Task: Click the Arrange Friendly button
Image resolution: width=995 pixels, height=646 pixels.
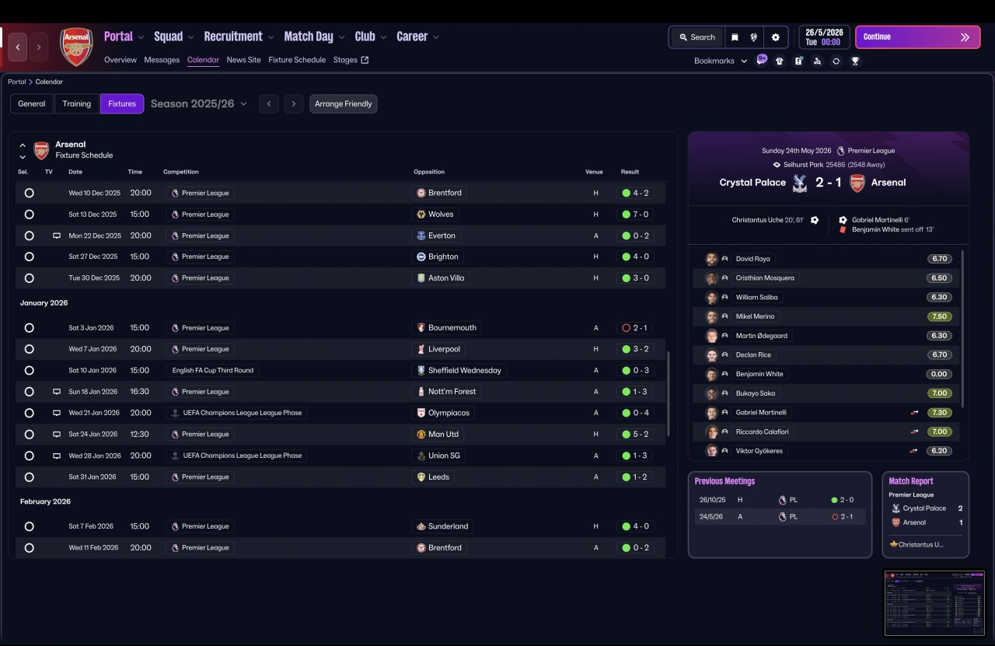Action: pos(344,103)
